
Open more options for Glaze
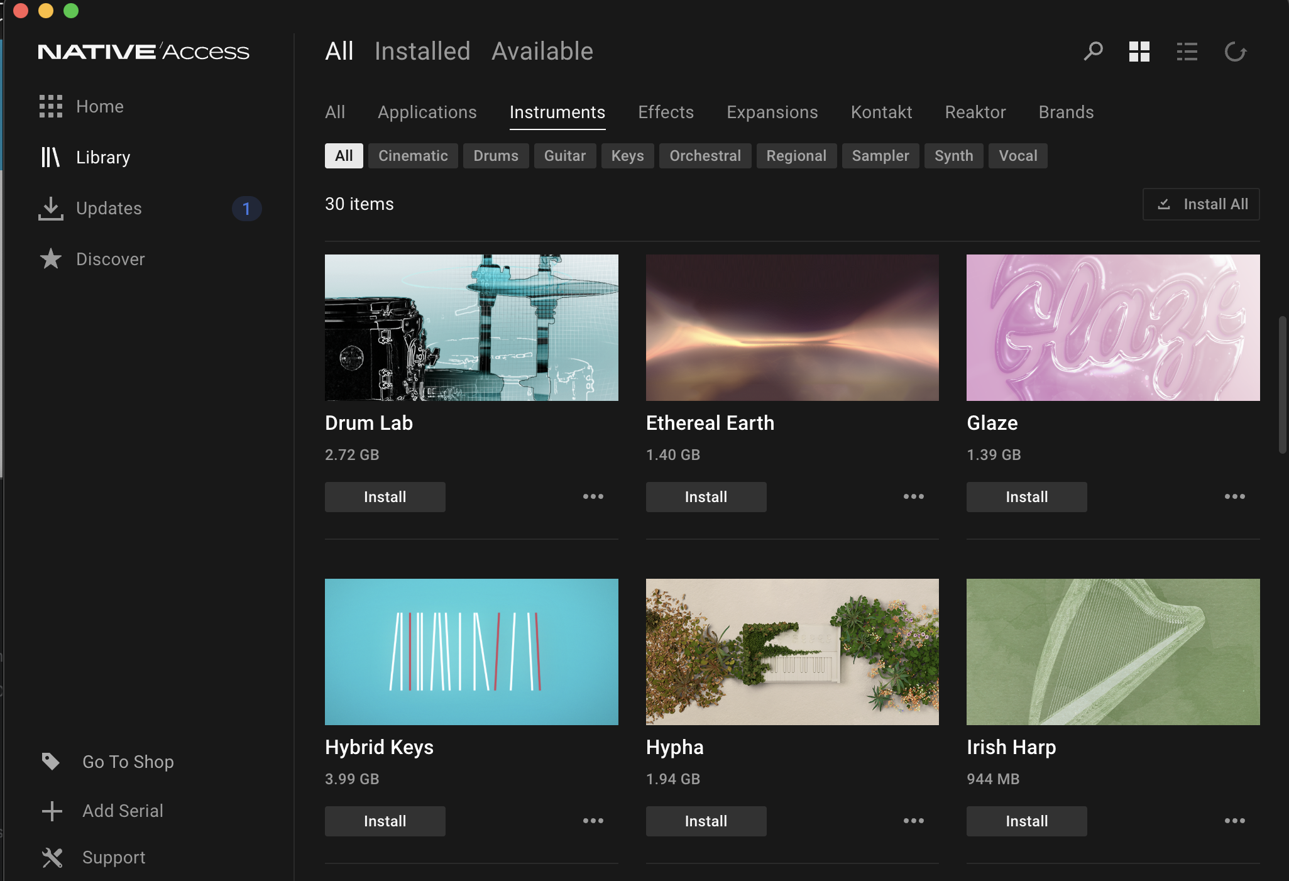(1234, 497)
